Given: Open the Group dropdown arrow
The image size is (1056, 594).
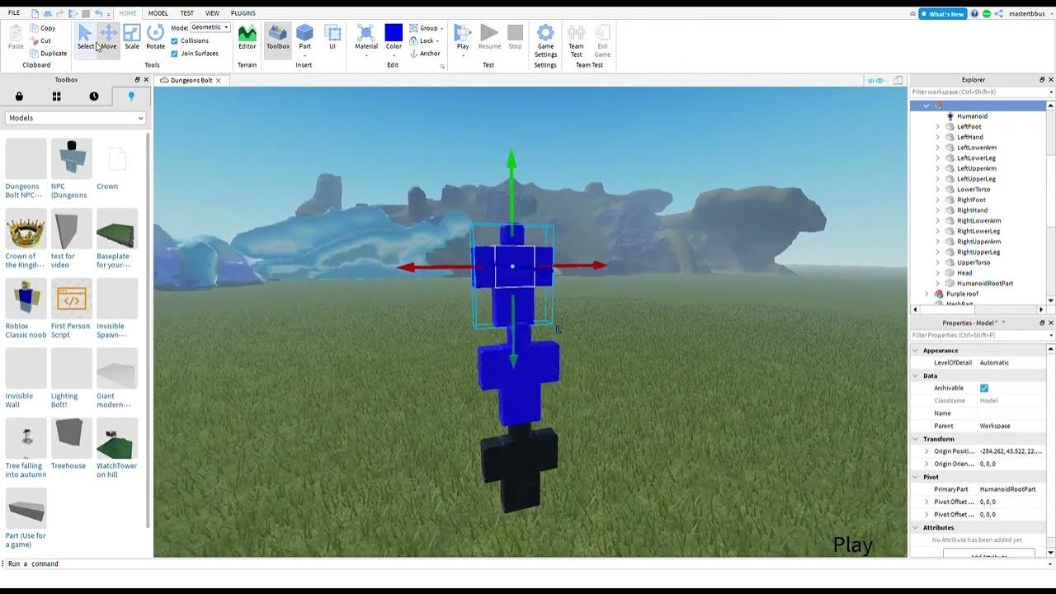Looking at the screenshot, I should click(442, 28).
